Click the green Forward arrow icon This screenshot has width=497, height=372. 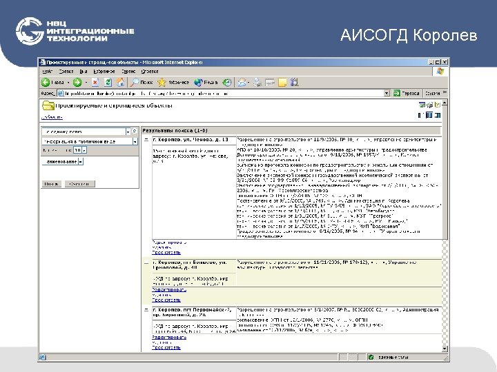pos(77,83)
